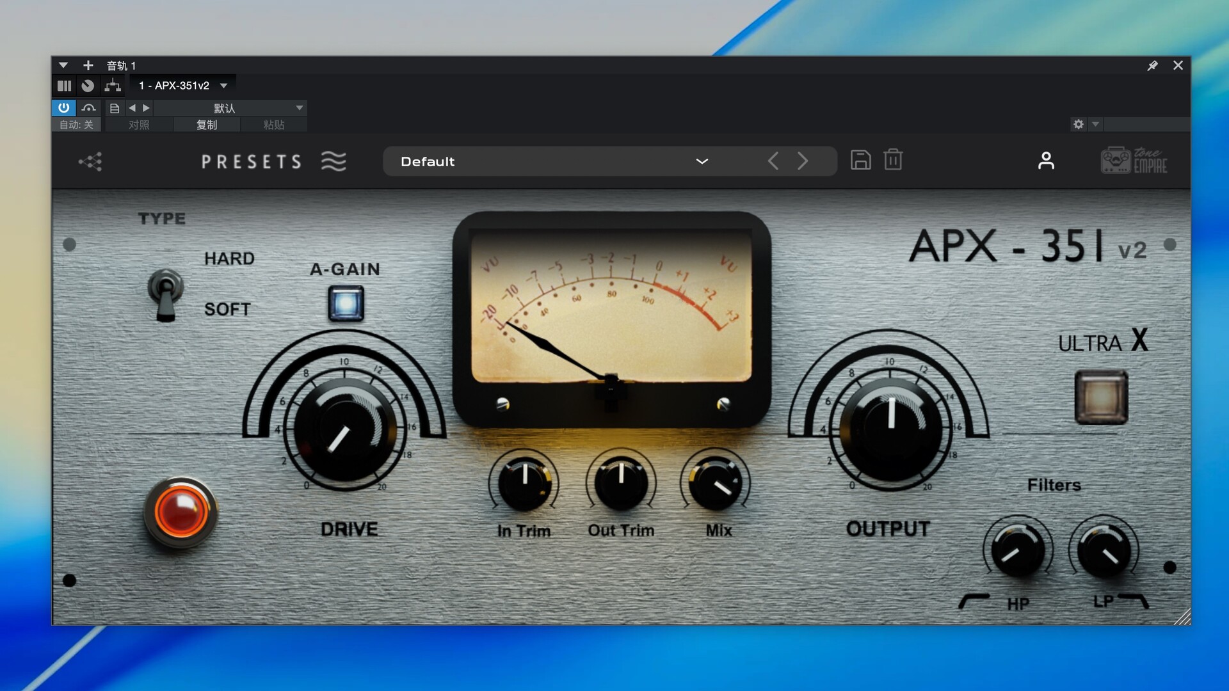Click the APX - 351 v2 title text

[1028, 246]
